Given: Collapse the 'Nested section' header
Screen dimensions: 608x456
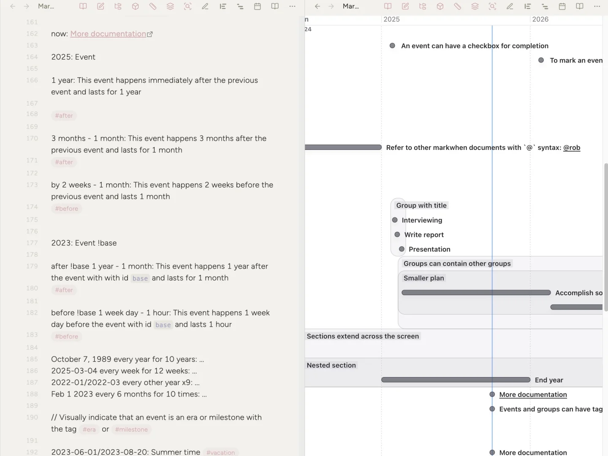Looking at the screenshot, I should pos(331,365).
